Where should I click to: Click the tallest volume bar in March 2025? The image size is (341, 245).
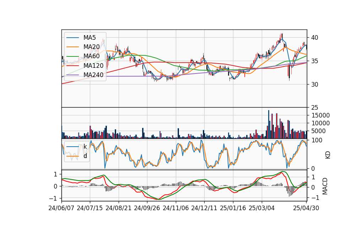[x=269, y=124]
